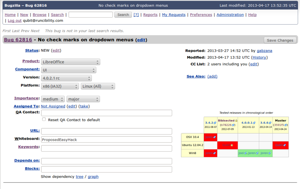
Task: Click edit link beside the bug summary
Action: coord(141,40)
